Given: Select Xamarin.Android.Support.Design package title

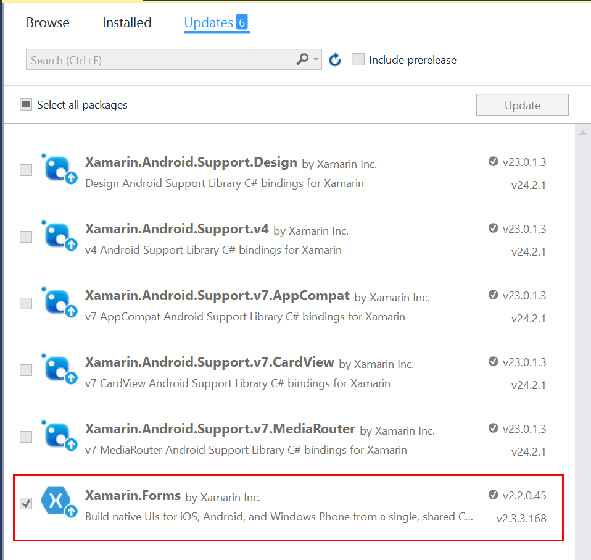Looking at the screenshot, I should (x=191, y=162).
